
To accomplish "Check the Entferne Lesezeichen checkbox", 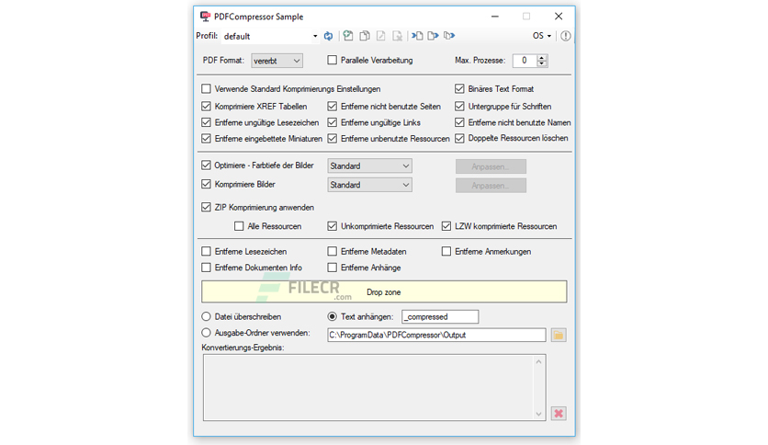I will point(206,251).
